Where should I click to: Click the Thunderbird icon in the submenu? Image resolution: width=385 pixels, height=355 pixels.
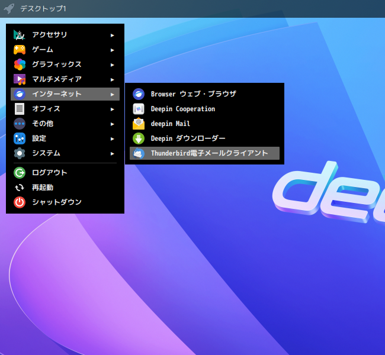tap(139, 153)
